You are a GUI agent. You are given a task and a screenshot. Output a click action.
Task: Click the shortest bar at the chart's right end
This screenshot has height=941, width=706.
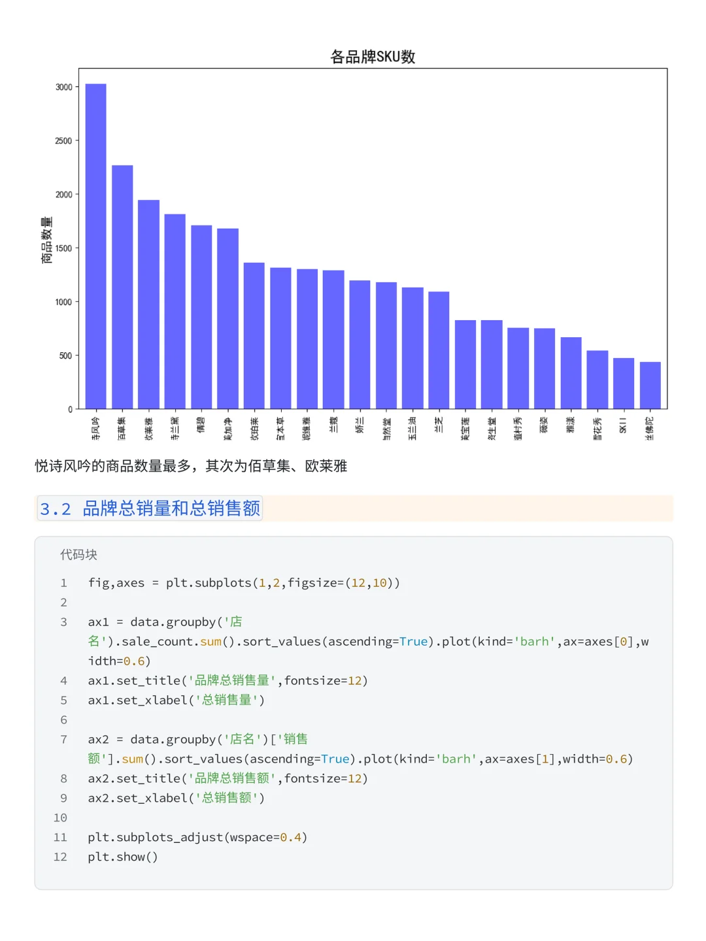(x=650, y=386)
